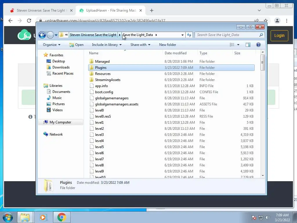Open the Music library
The height and width of the screenshot is (223, 297).
[57, 98]
